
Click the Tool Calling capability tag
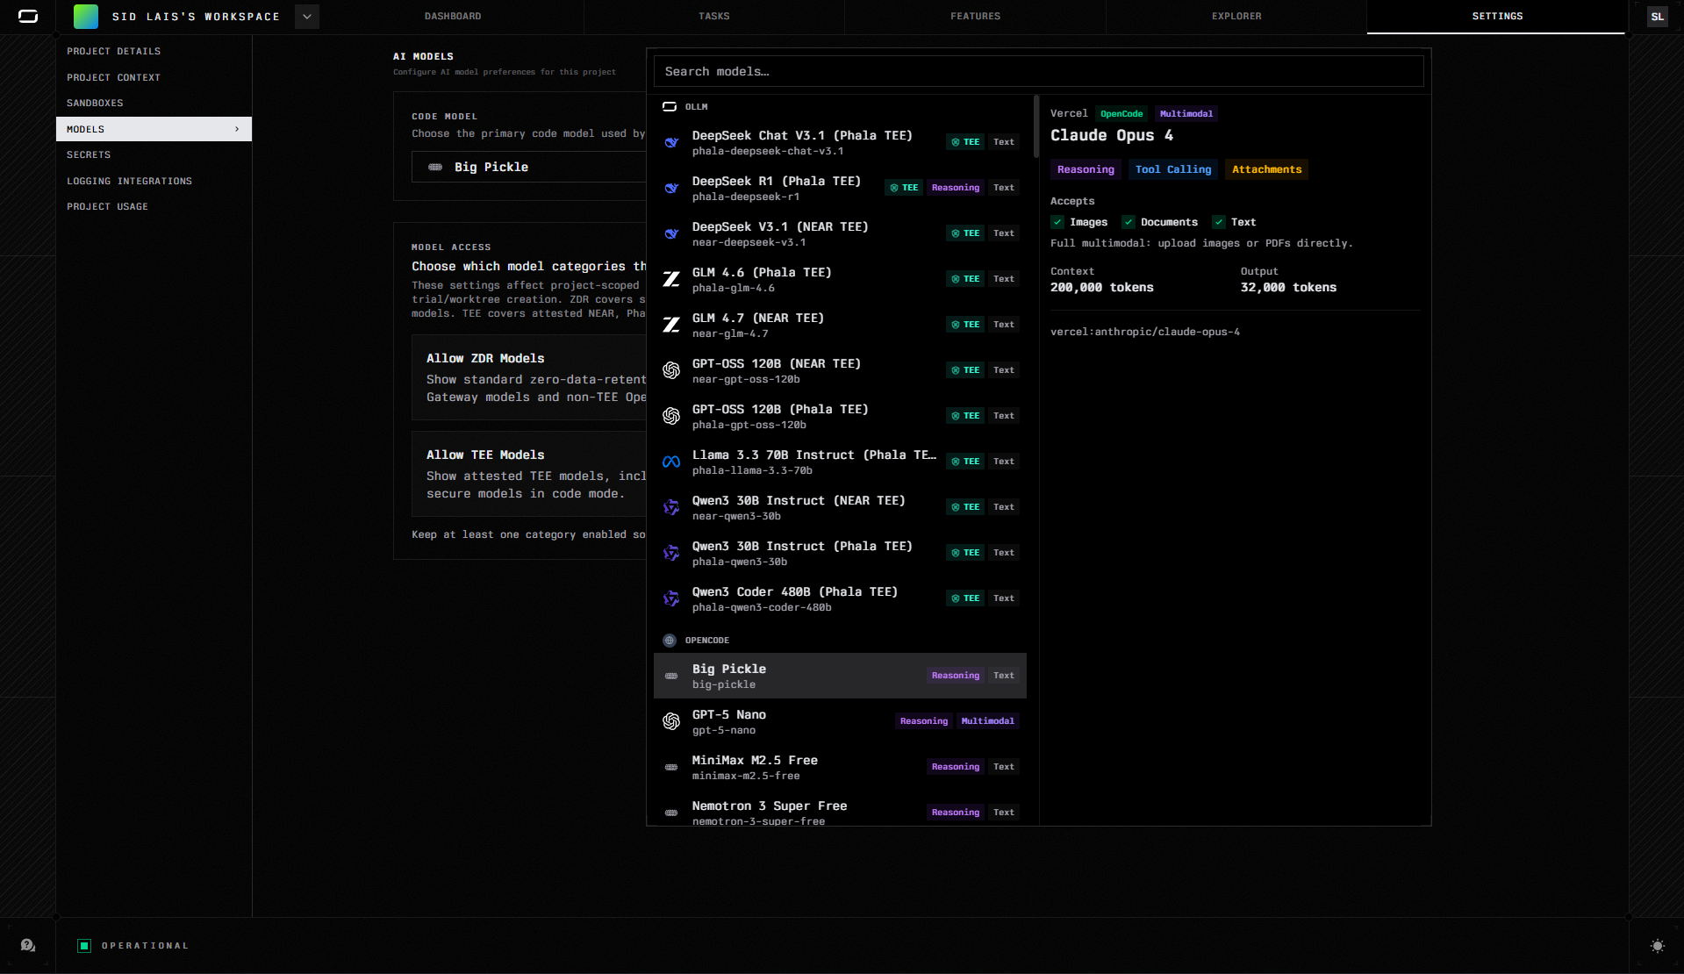[1173, 169]
